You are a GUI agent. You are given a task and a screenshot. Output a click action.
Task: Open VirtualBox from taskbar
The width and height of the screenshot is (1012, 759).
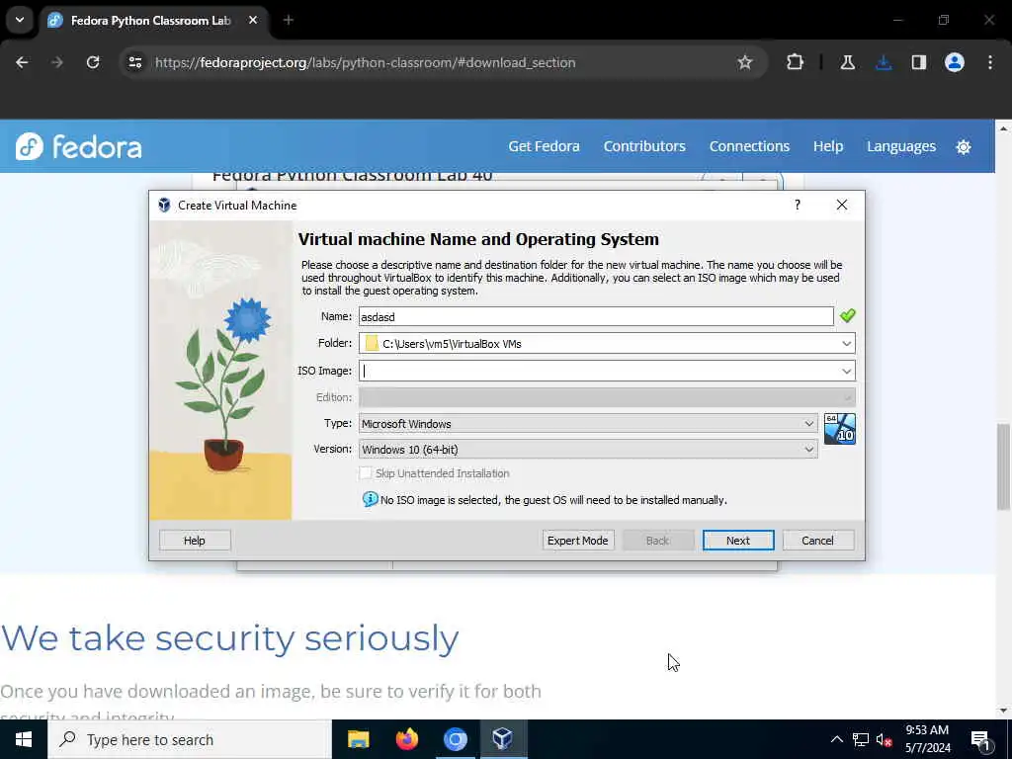[x=503, y=739]
